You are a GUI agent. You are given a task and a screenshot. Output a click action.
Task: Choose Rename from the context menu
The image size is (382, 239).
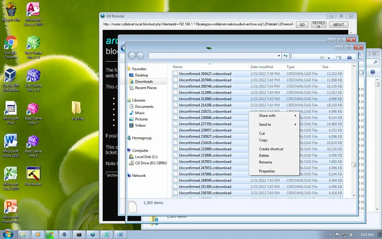point(274,162)
